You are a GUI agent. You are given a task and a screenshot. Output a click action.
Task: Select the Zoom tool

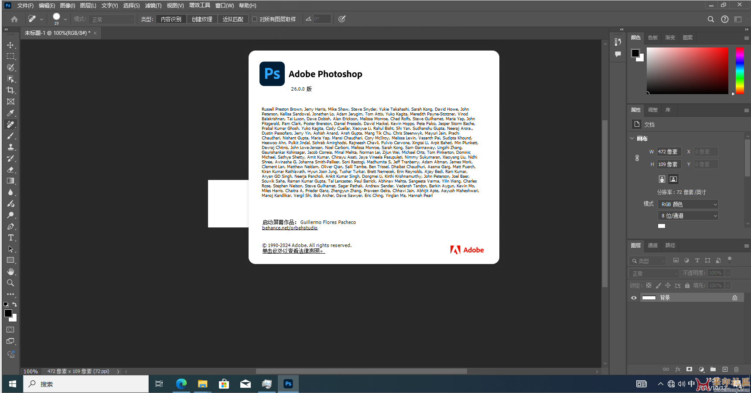pos(10,283)
